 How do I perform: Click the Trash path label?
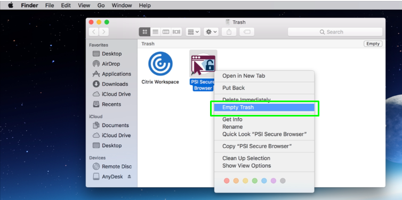[148, 44]
